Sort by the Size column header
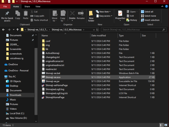The width and height of the screenshot is (169, 127). tap(148, 35)
